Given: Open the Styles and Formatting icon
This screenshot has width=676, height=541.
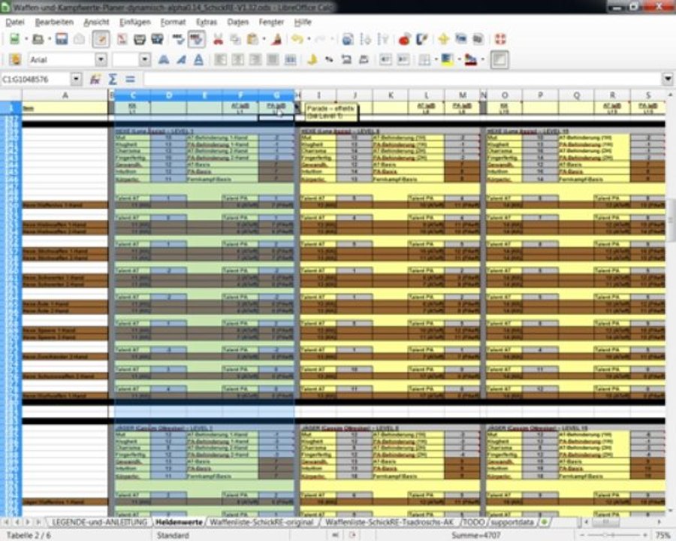Looking at the screenshot, I should 15,59.
